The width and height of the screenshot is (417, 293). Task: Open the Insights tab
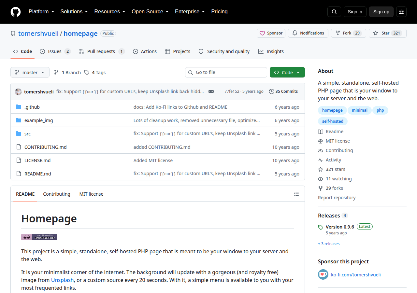271,51
